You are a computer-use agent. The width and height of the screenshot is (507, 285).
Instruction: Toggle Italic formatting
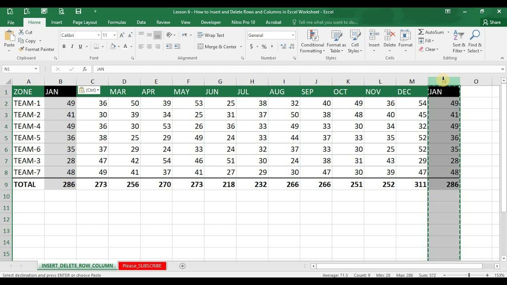[x=72, y=46]
